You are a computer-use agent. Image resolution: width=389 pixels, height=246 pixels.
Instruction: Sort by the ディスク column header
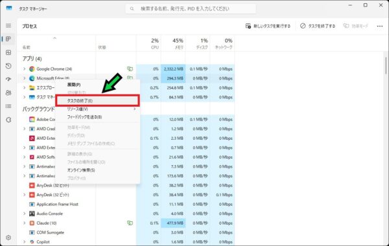pyautogui.click(x=198, y=43)
